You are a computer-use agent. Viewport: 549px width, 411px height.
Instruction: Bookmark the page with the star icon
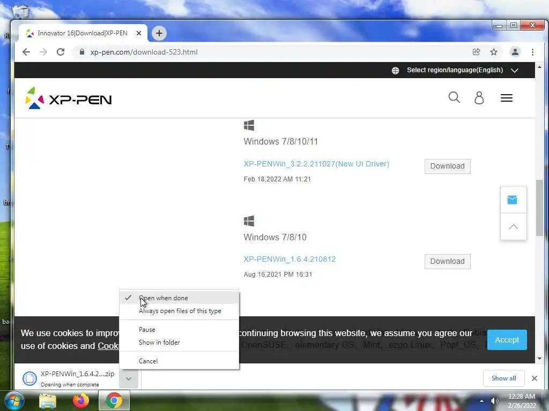click(x=494, y=52)
